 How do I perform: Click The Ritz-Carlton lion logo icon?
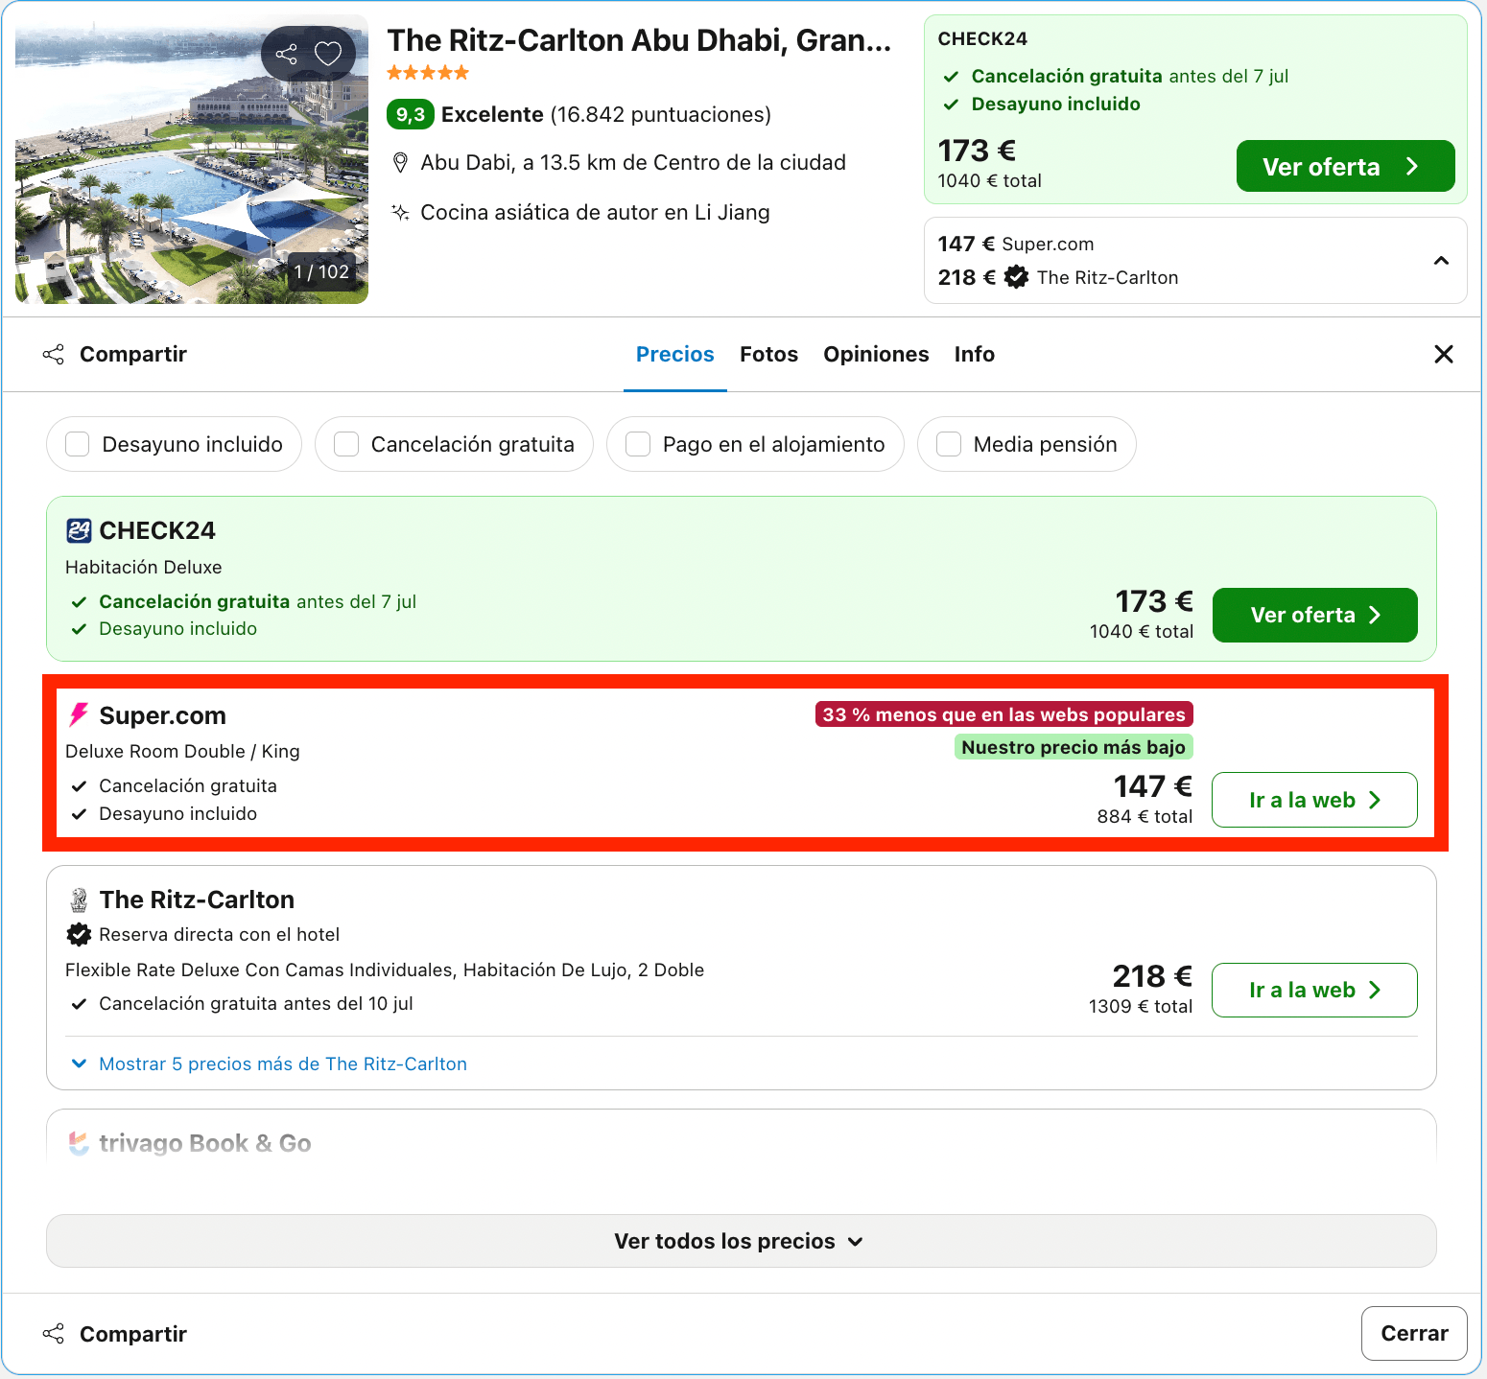pos(79,900)
